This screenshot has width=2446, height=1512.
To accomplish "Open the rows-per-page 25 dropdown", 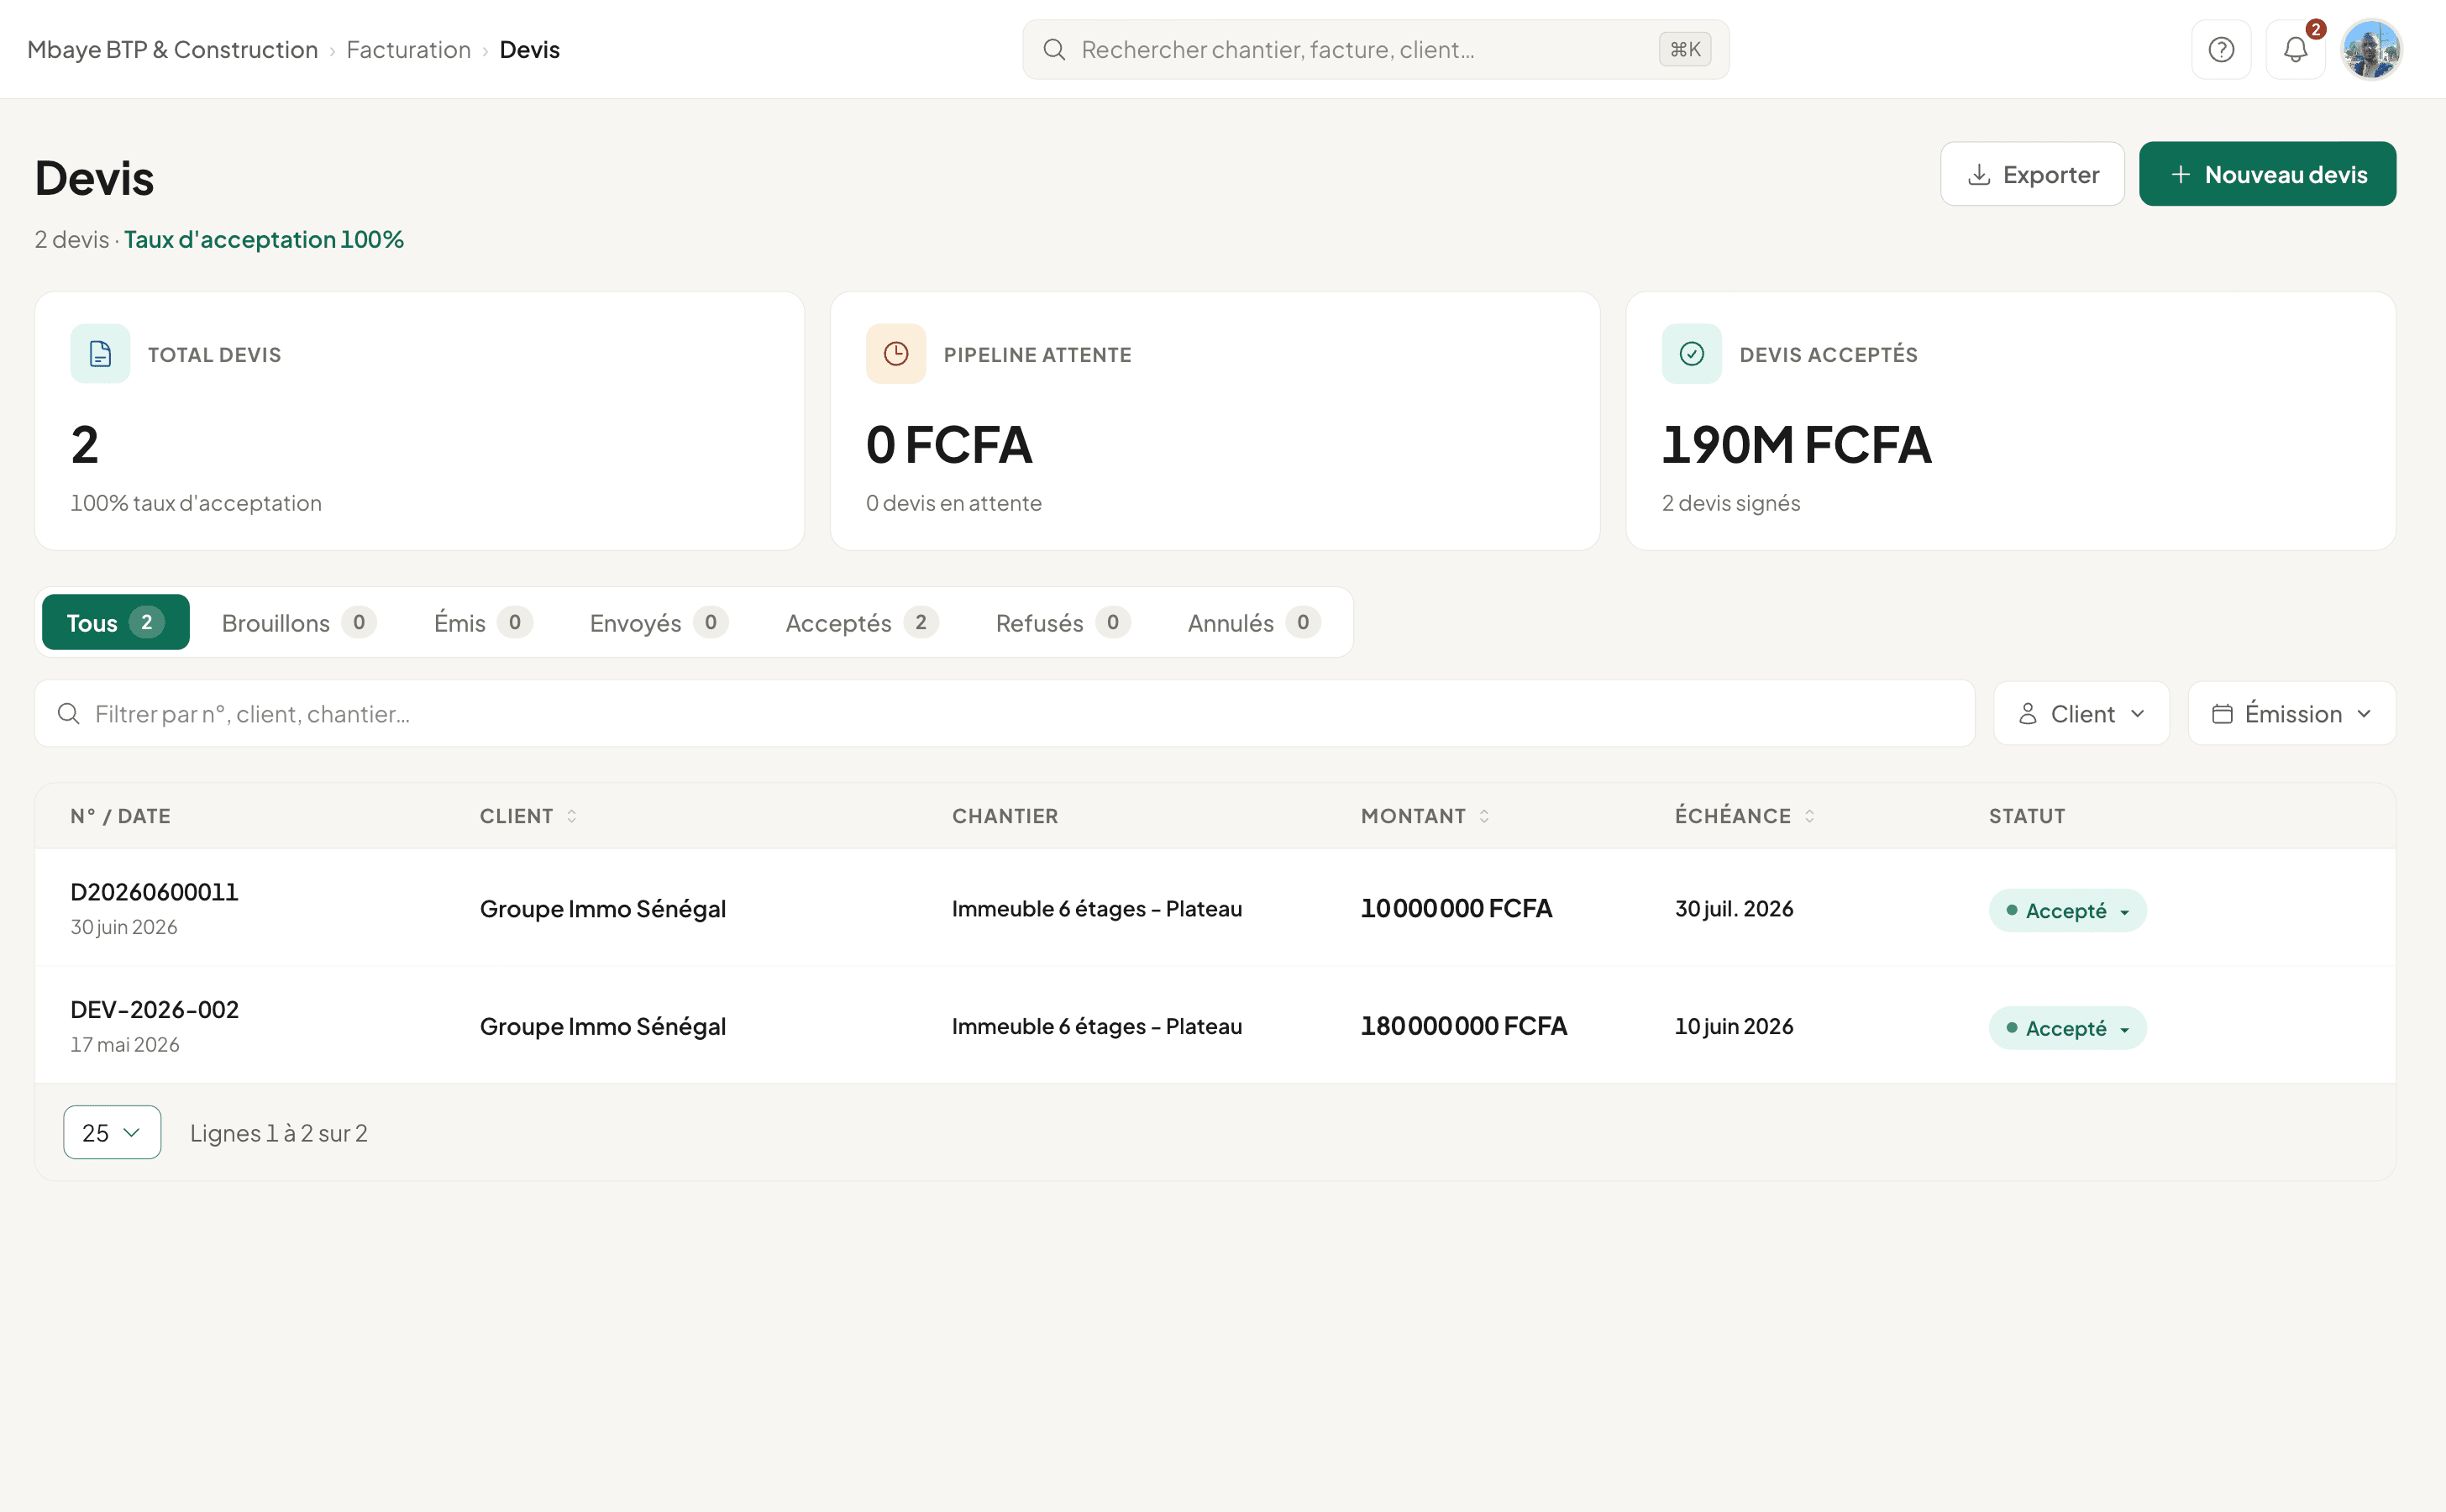I will 112,1132.
